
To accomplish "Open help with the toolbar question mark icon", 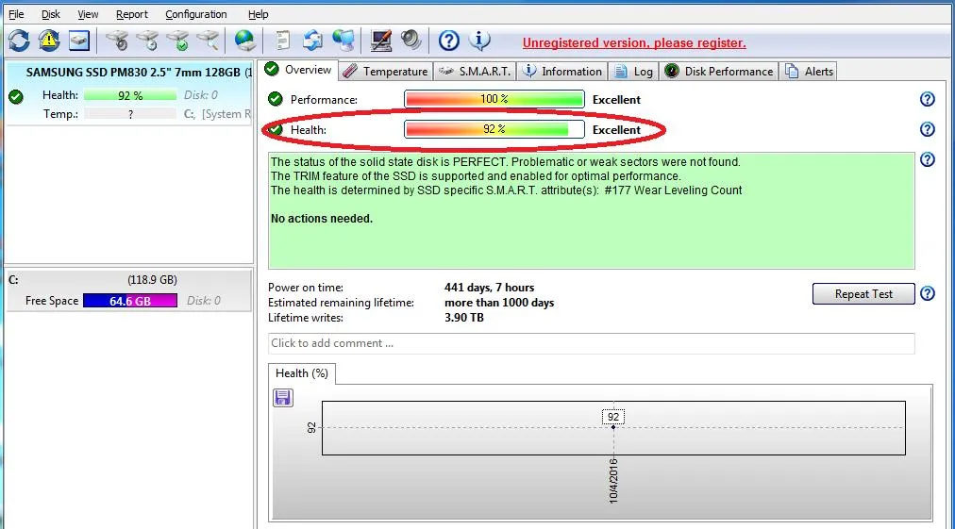I will (x=449, y=41).
